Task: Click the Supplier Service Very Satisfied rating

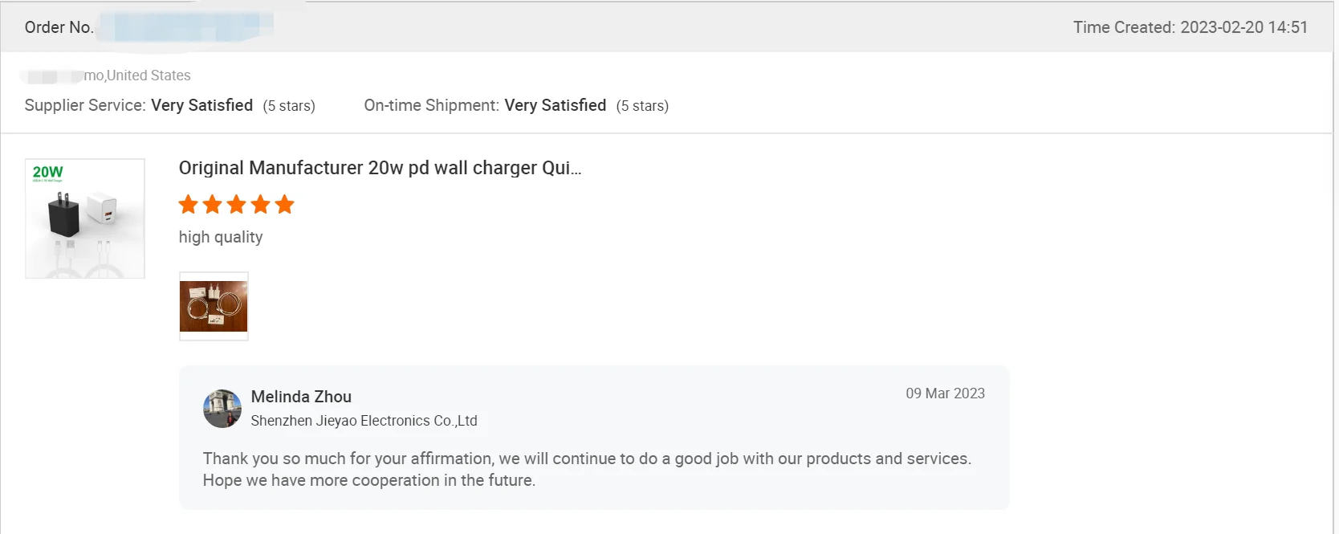Action: (201, 106)
